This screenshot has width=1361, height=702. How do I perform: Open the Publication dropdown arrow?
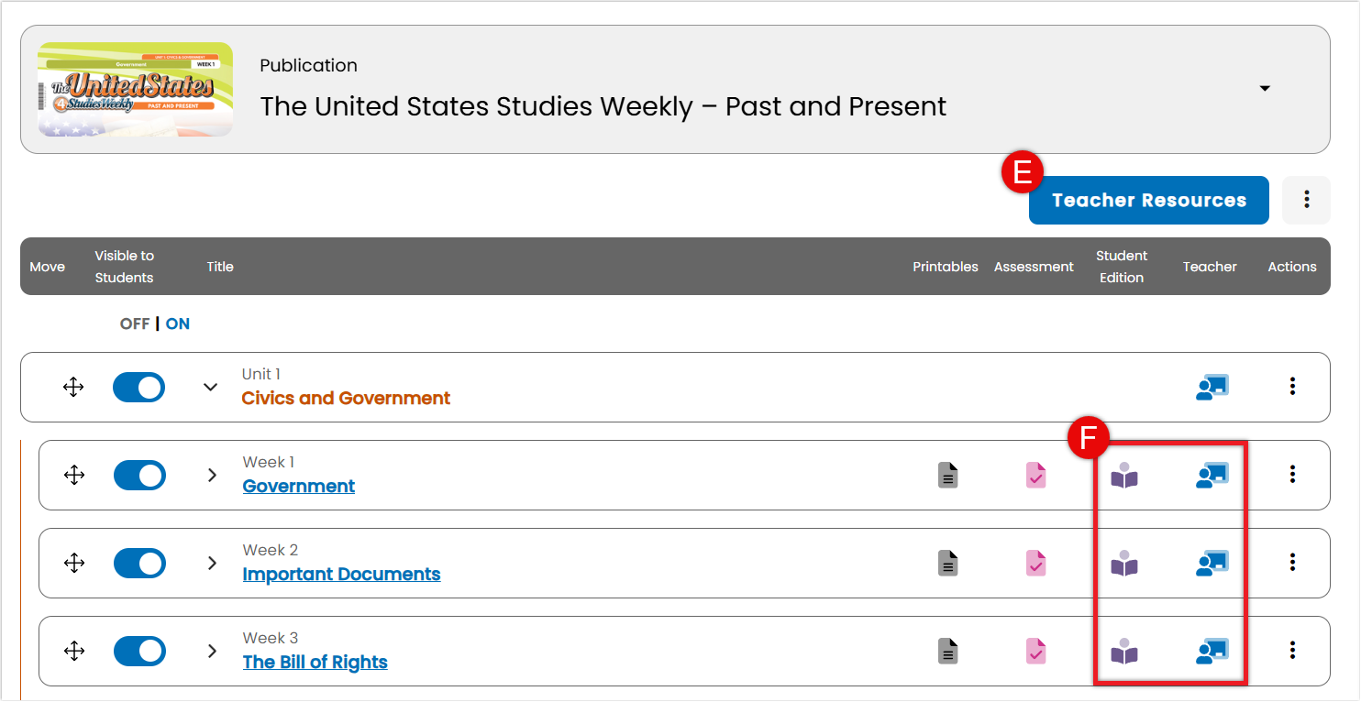point(1265,89)
